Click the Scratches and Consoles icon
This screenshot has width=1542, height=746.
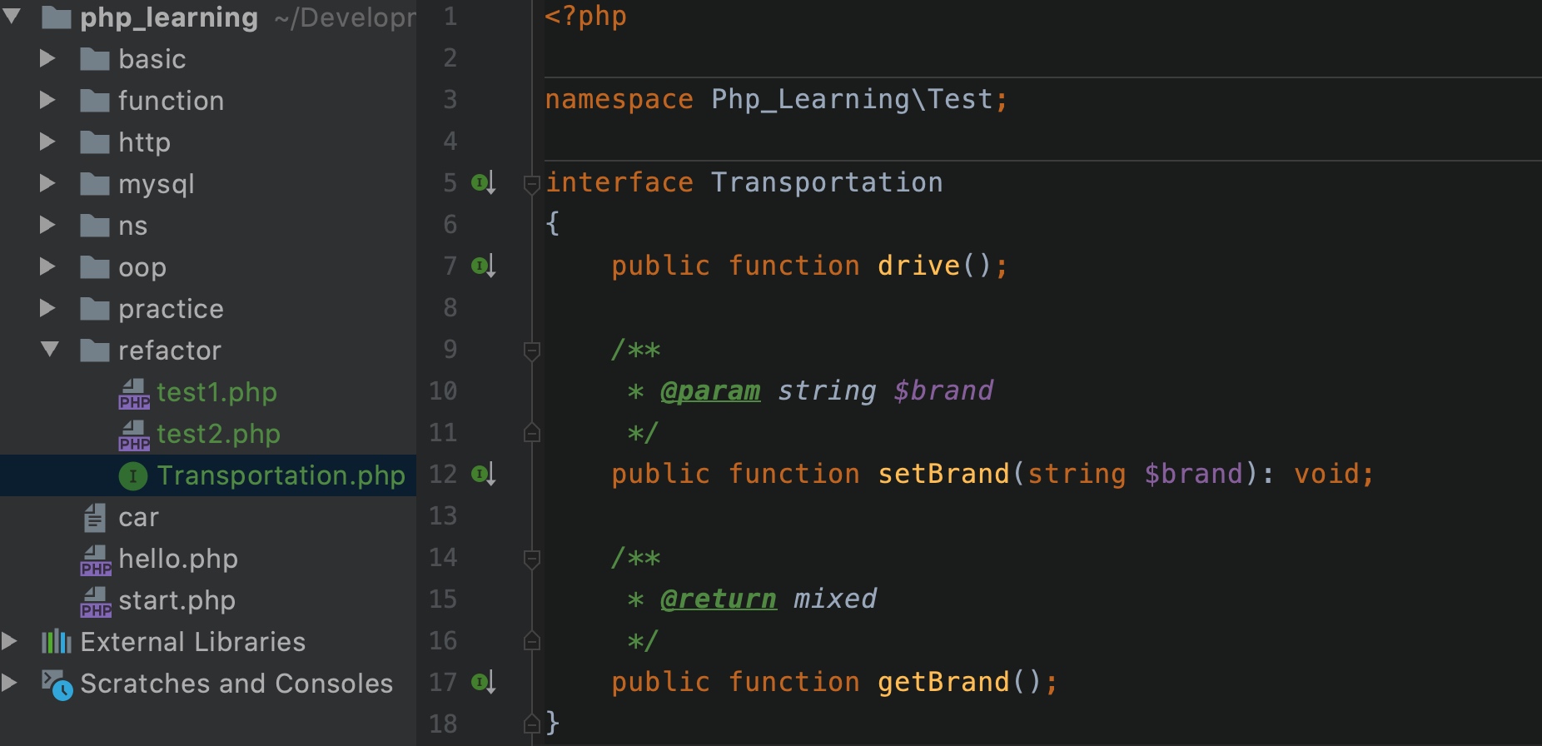tap(57, 684)
